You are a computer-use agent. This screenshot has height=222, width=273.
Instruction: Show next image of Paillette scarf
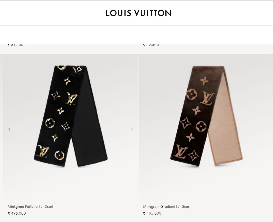[x=132, y=129]
